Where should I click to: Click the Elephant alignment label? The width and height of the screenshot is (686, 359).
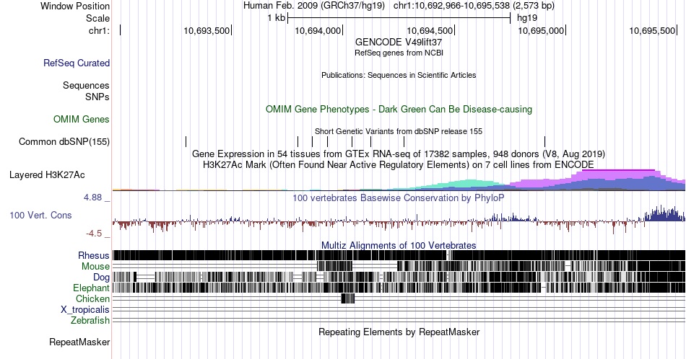coord(92,288)
